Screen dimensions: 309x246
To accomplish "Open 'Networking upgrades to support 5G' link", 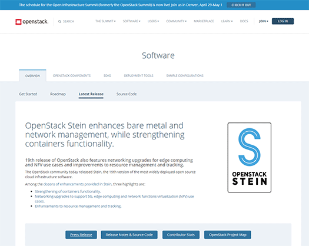I will pos(114,199).
